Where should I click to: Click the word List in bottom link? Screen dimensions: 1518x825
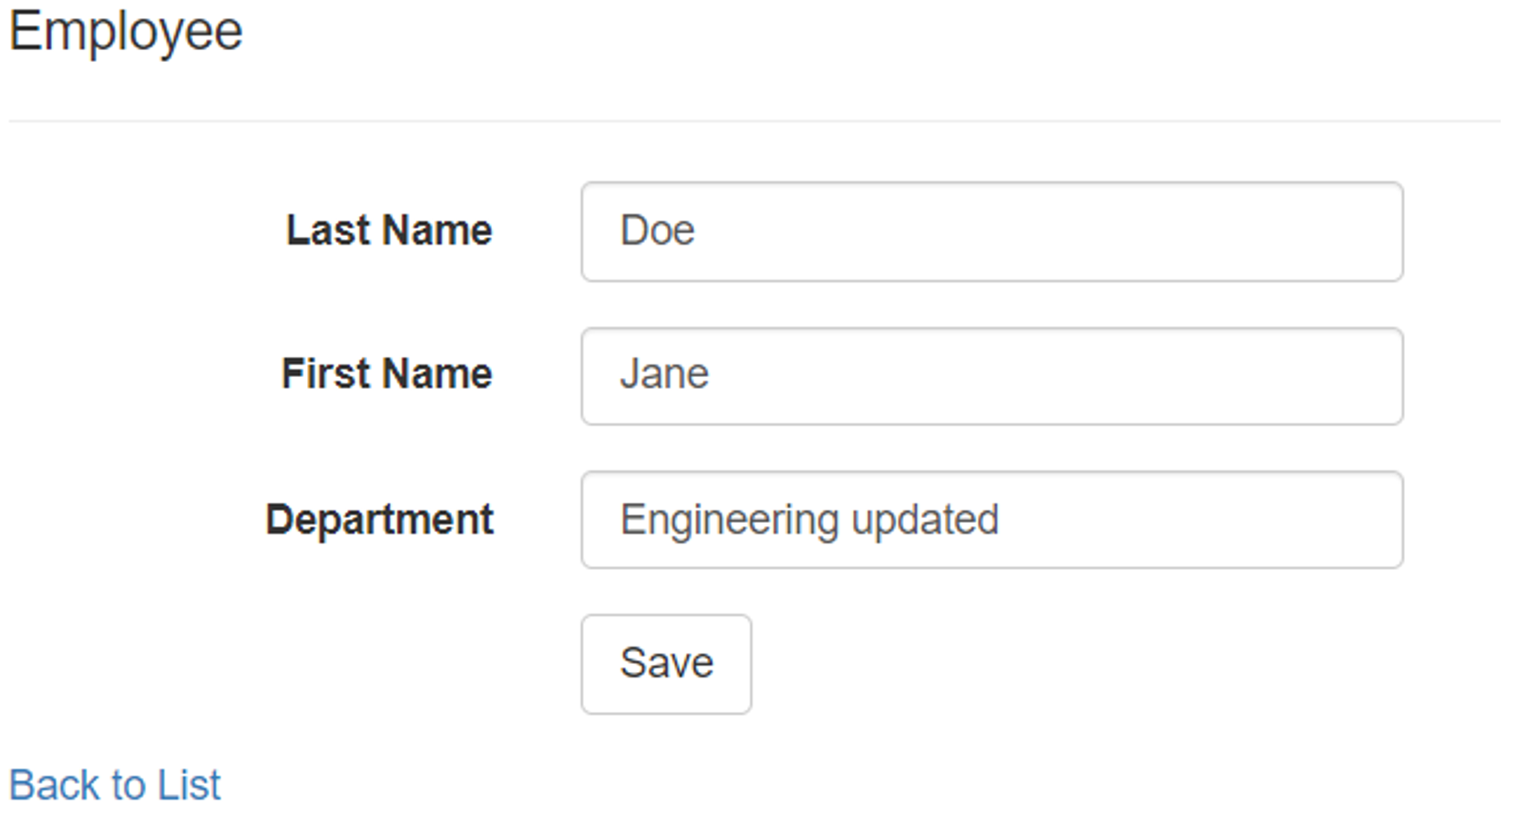pyautogui.click(x=189, y=785)
